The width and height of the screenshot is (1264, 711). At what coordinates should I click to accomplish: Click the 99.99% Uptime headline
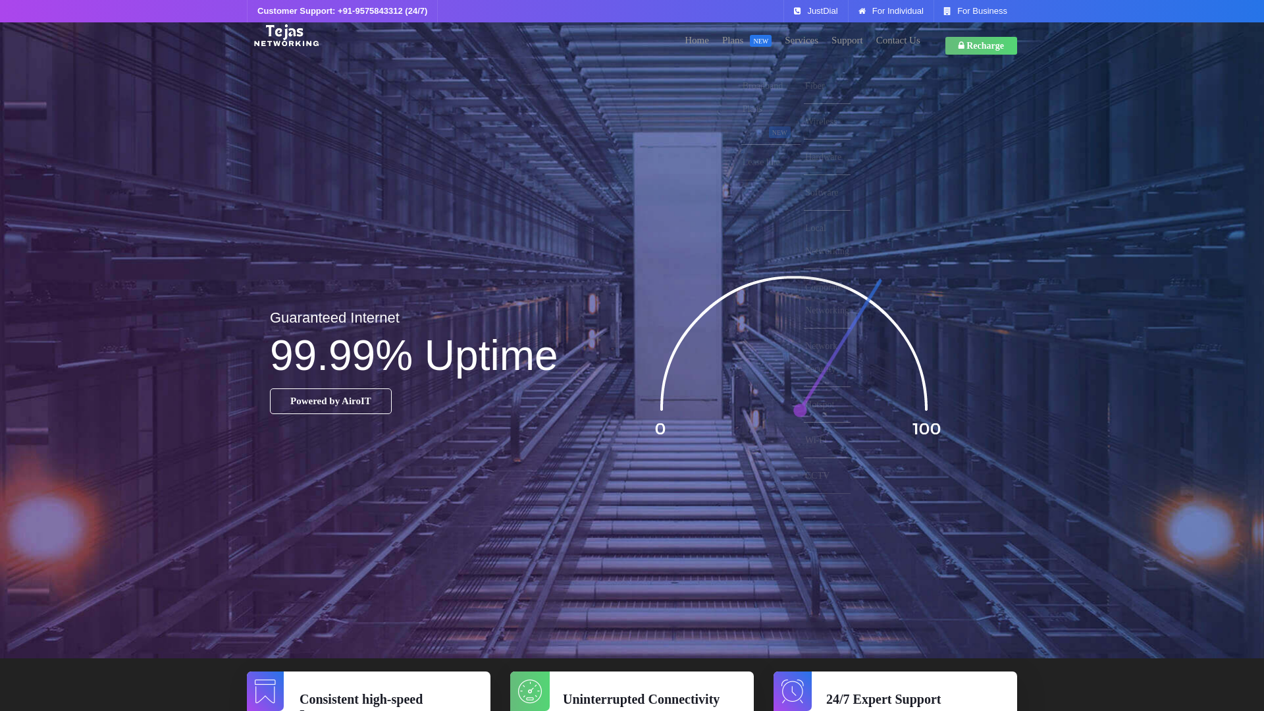point(413,355)
